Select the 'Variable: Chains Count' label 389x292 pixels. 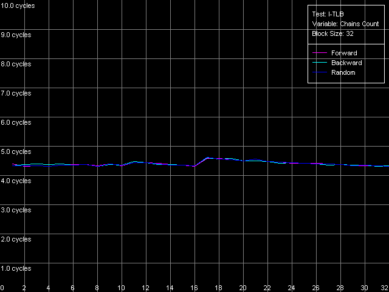(345, 24)
